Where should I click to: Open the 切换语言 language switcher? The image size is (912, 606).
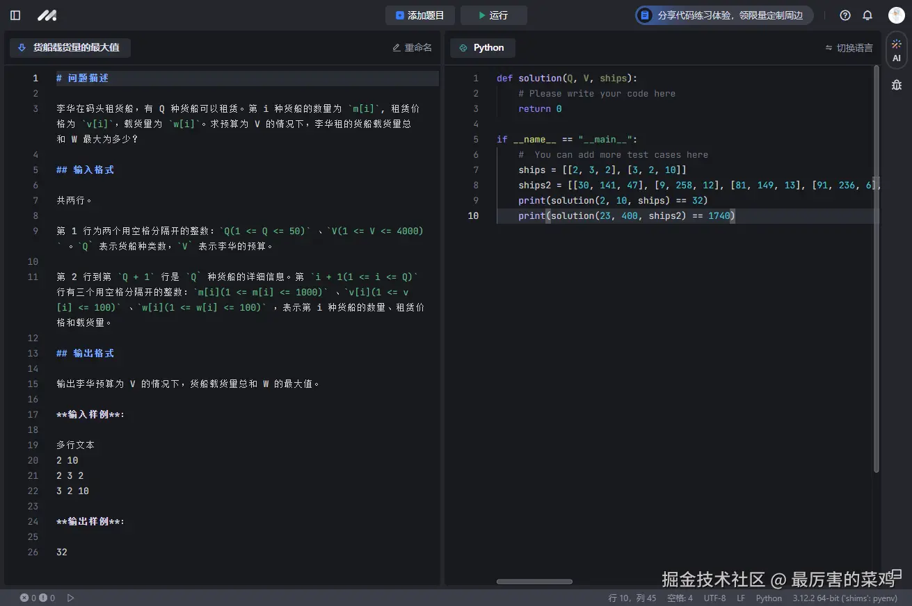click(849, 47)
